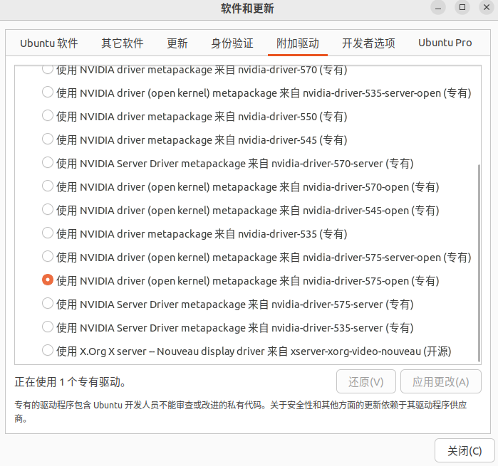Switch to Ubuntu Pro tab
The height and width of the screenshot is (466, 498).
click(445, 43)
